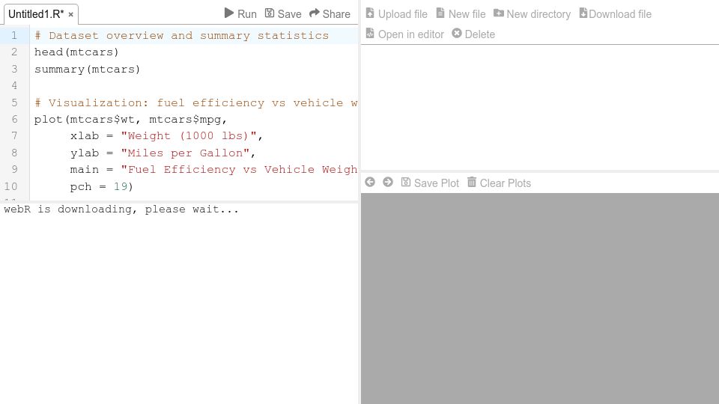Click line number 1 in gutter

tap(14, 35)
